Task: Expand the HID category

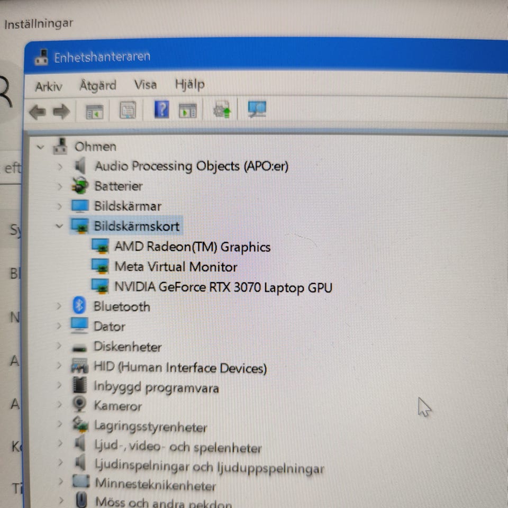Action: coord(59,366)
